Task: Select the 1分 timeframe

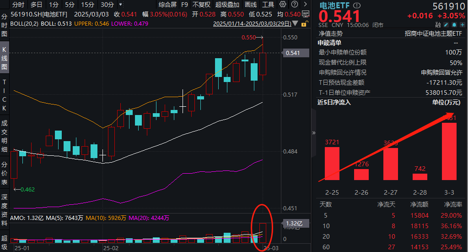Action: [x=54, y=5]
